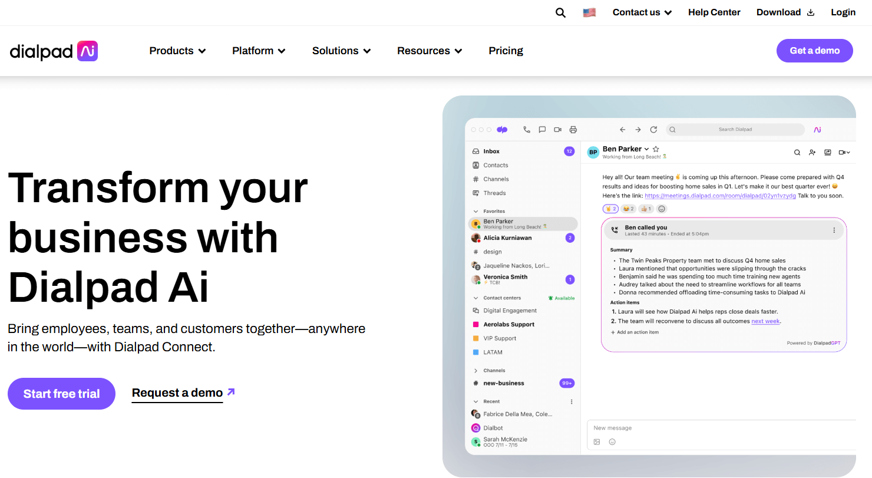Expand the Channels section above new-business
This screenshot has height=478, width=872.
tap(475, 371)
